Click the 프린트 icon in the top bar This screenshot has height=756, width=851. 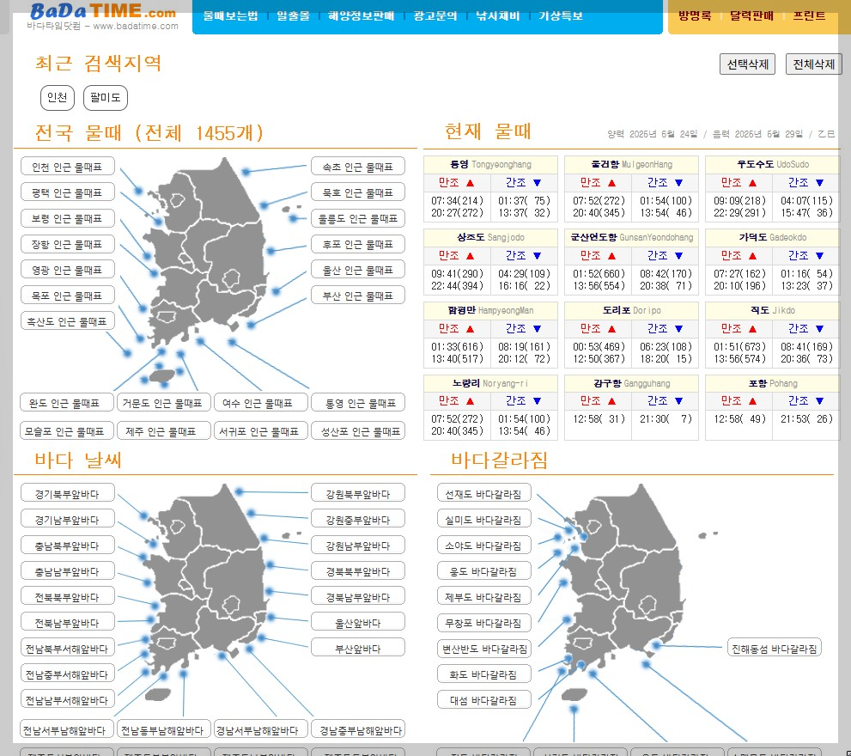(808, 15)
